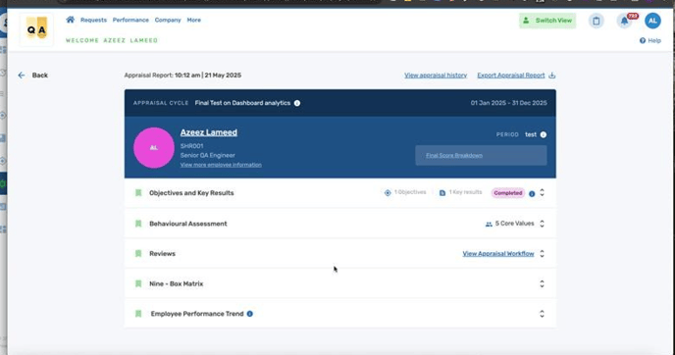Click the 1 Key results document icon

(x=442, y=193)
